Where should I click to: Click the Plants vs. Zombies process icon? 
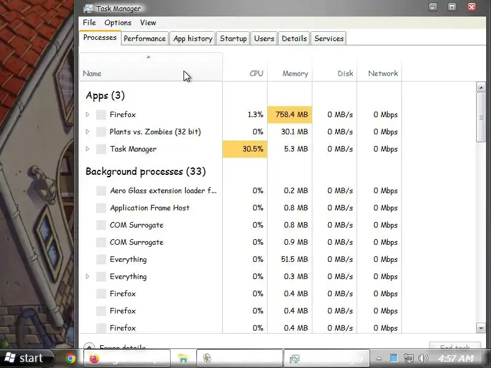click(x=101, y=132)
